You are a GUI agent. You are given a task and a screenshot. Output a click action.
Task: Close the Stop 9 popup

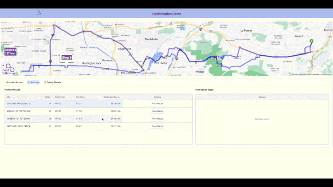[x=73, y=55]
